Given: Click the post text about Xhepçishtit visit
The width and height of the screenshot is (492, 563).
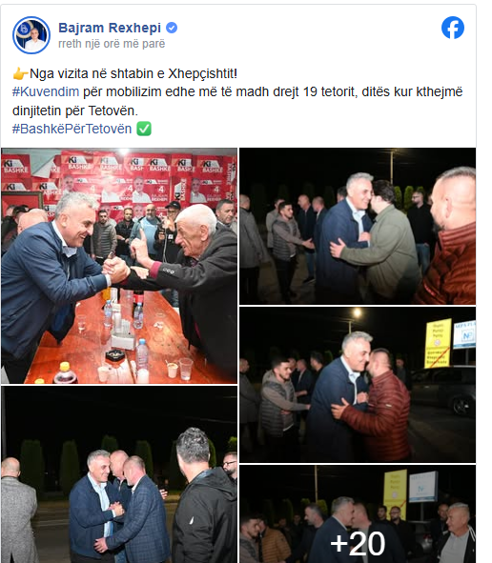Looking at the screenshot, I should (x=133, y=73).
